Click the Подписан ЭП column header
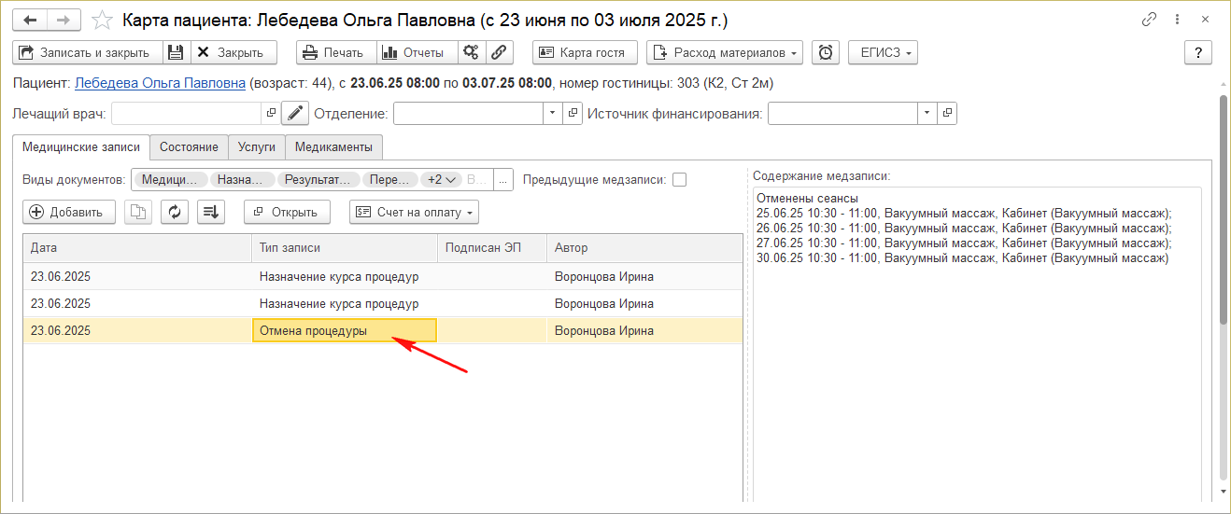1231x514 pixels. coord(492,247)
